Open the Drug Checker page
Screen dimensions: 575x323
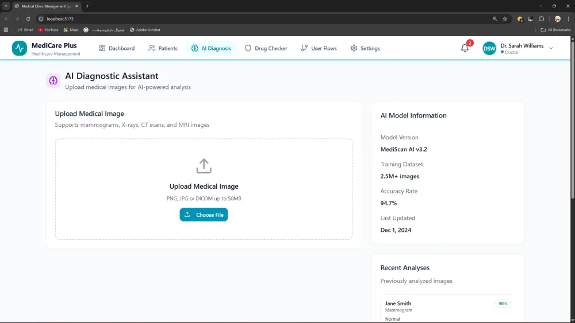(266, 48)
